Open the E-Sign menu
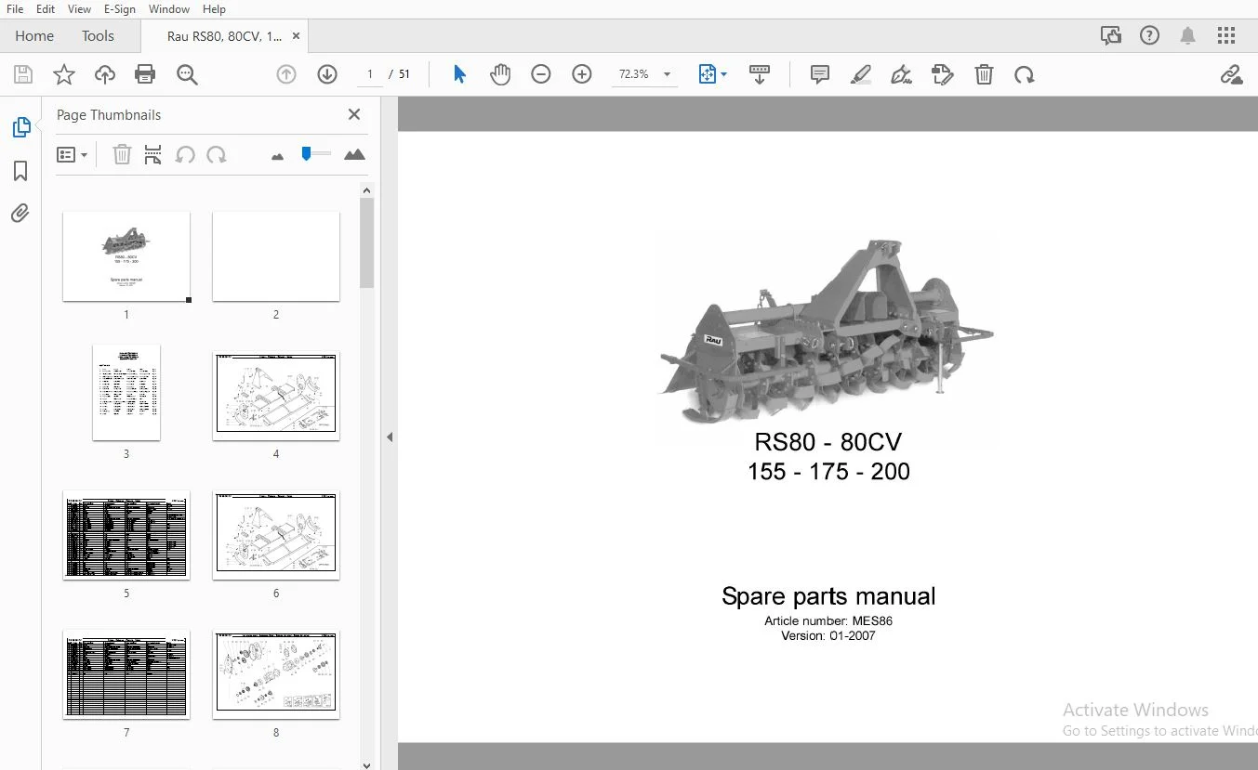This screenshot has width=1258, height=770. click(x=120, y=9)
